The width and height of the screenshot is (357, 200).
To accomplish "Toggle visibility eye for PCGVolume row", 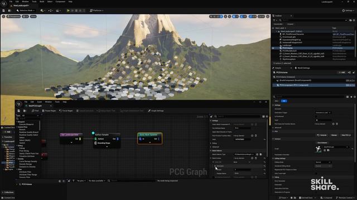I will pos(273,48).
